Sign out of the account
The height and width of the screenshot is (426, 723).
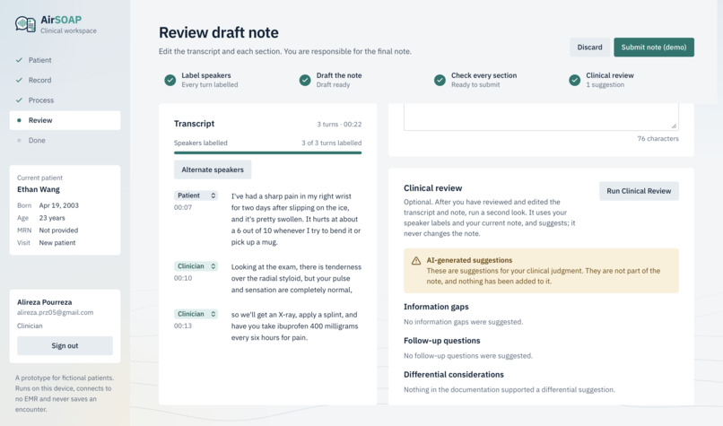65,346
